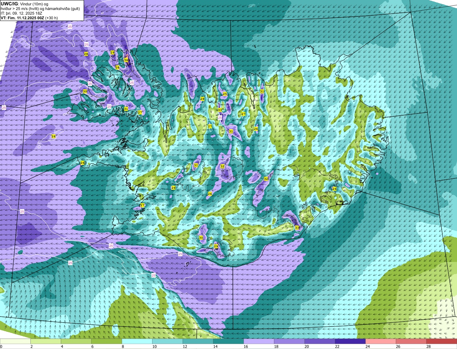The height and width of the screenshot is (349, 457).
Task: Select the 8–10 pale cyan color scale swatch
Action: tap(137, 342)
